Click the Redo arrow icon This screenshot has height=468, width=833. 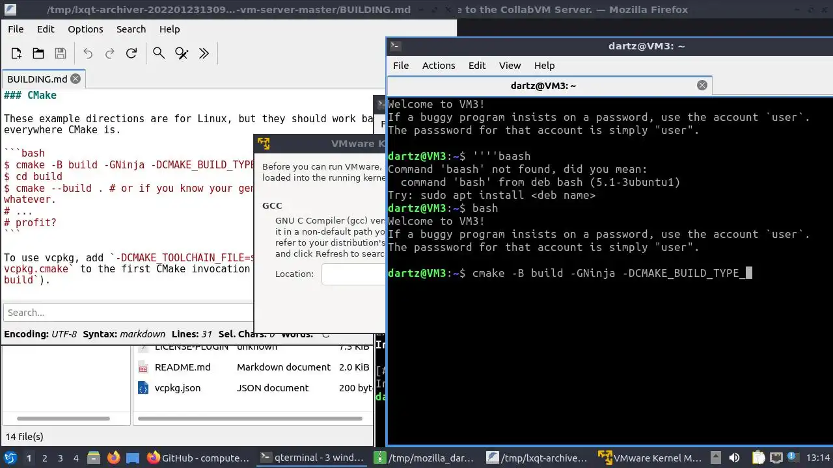(110, 53)
